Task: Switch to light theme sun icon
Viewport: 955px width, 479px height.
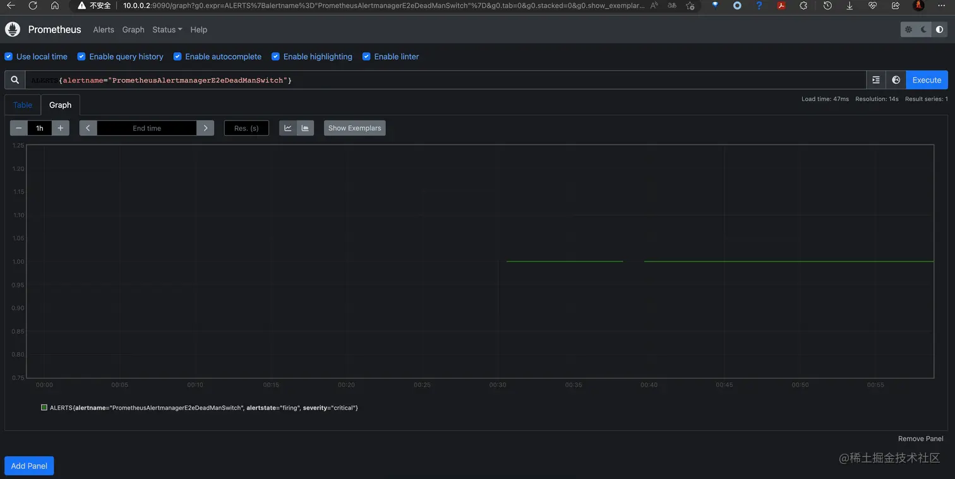Action: click(x=909, y=30)
